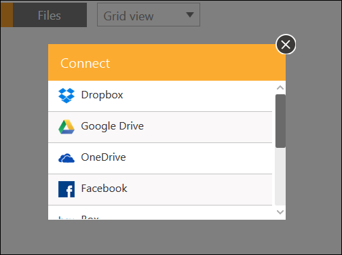This screenshot has width=342, height=255.
Task: Select the Box service entry
Action: pos(160,213)
